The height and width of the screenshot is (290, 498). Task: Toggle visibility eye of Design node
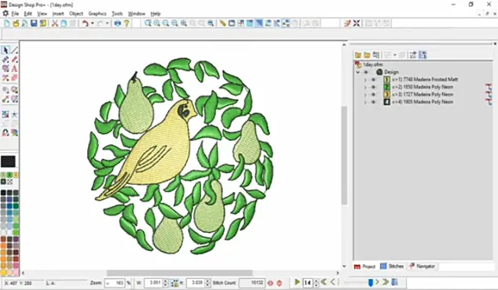pyautogui.click(x=366, y=72)
